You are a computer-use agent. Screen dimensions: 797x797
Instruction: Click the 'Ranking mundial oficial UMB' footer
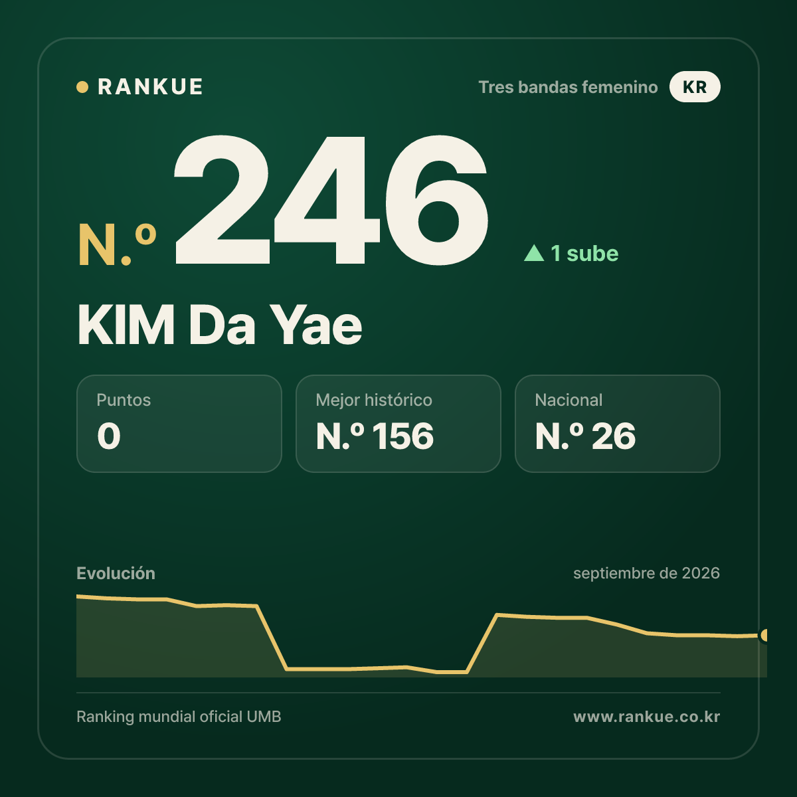tap(179, 717)
